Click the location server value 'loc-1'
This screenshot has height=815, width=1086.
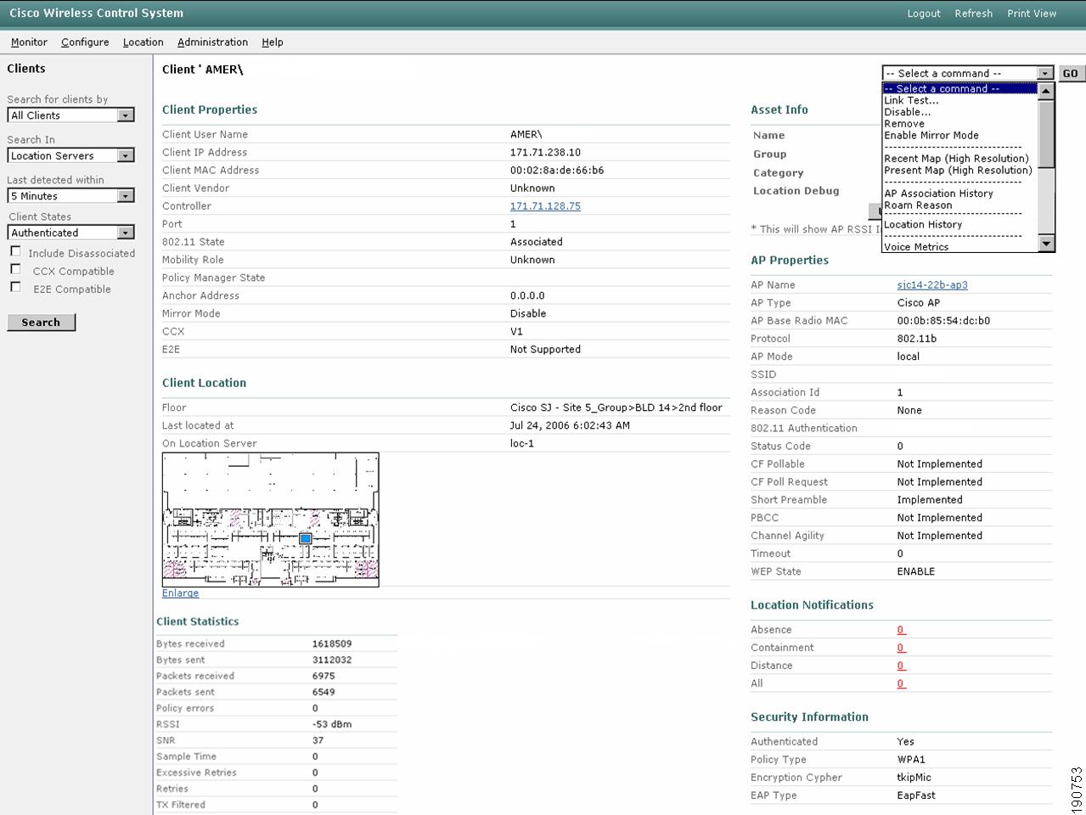click(x=522, y=444)
